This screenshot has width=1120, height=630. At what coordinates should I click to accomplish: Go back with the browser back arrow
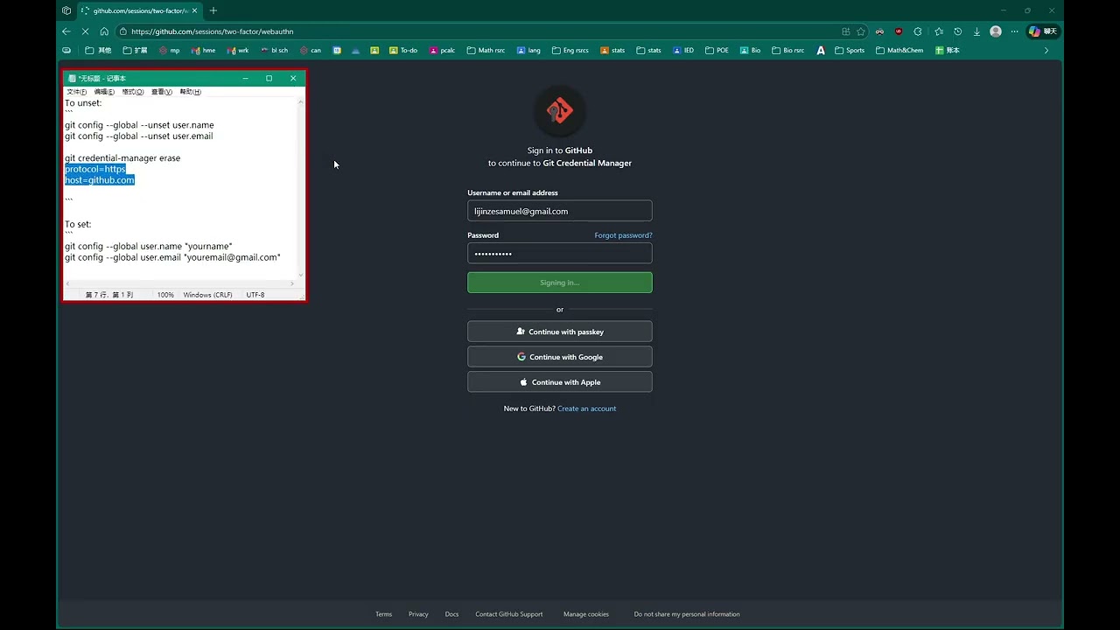(x=66, y=31)
